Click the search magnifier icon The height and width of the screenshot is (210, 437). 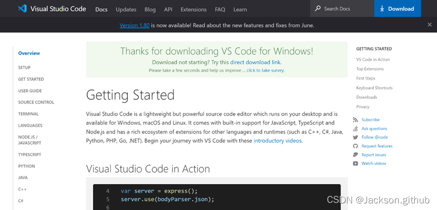pyautogui.click(x=318, y=9)
